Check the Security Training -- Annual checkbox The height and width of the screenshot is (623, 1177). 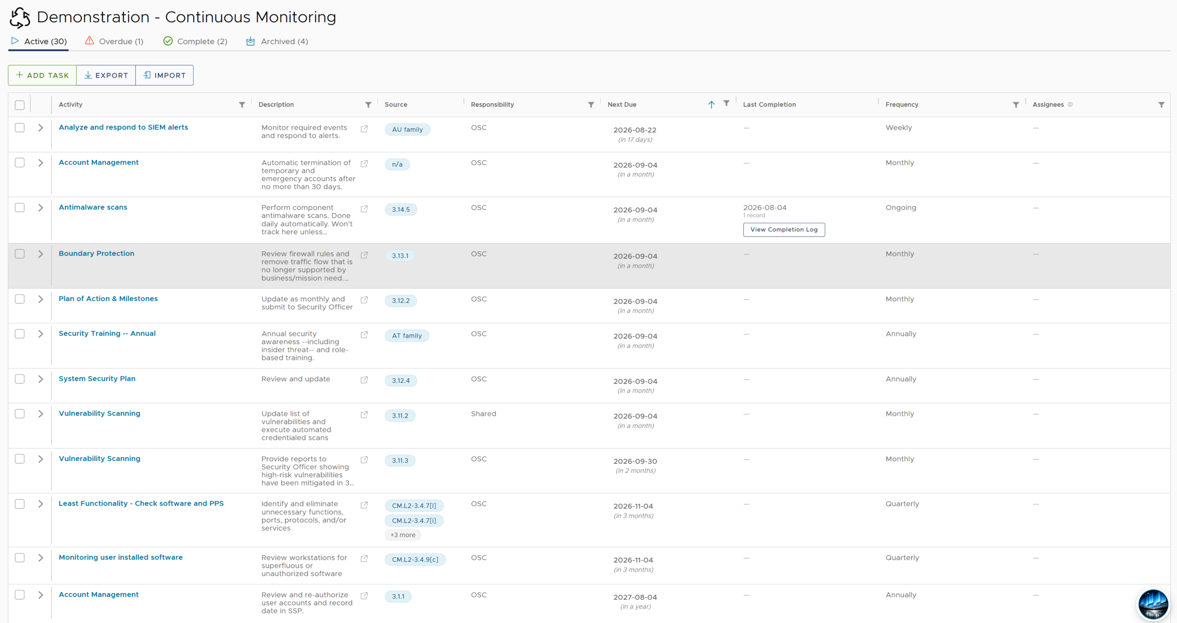pyautogui.click(x=20, y=334)
